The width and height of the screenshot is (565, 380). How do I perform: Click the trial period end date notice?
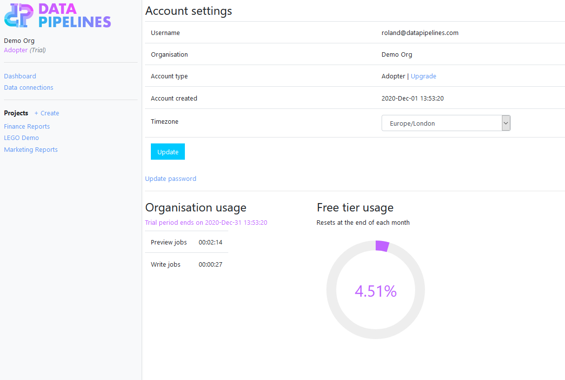pos(206,222)
